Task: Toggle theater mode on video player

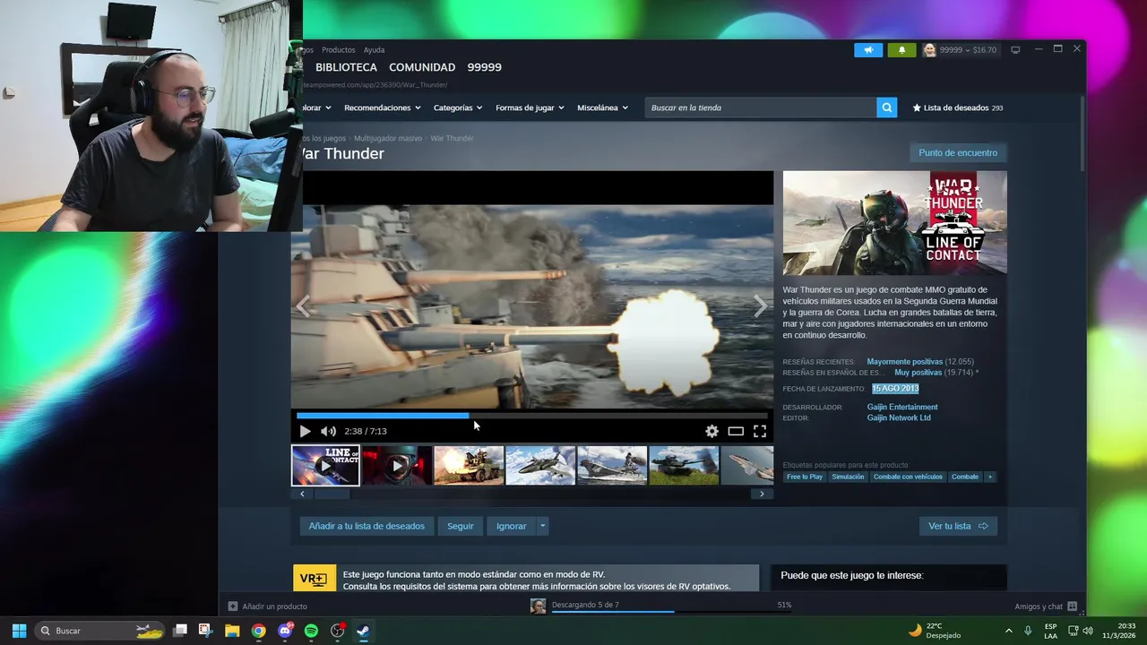Action: coord(736,431)
